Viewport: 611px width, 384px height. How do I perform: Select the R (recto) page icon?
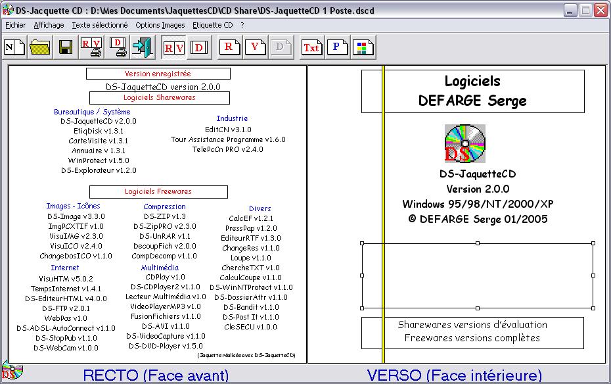229,47
